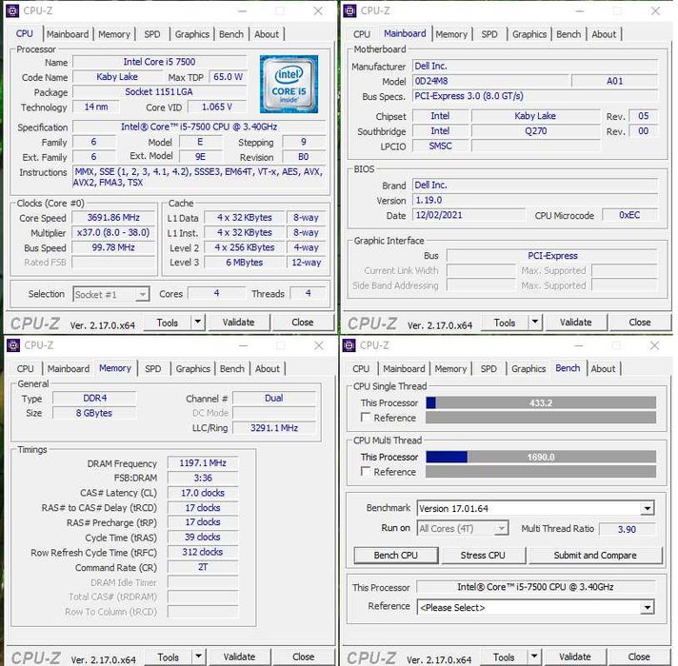Click processor name Intel Core i5 7500

tap(160, 62)
